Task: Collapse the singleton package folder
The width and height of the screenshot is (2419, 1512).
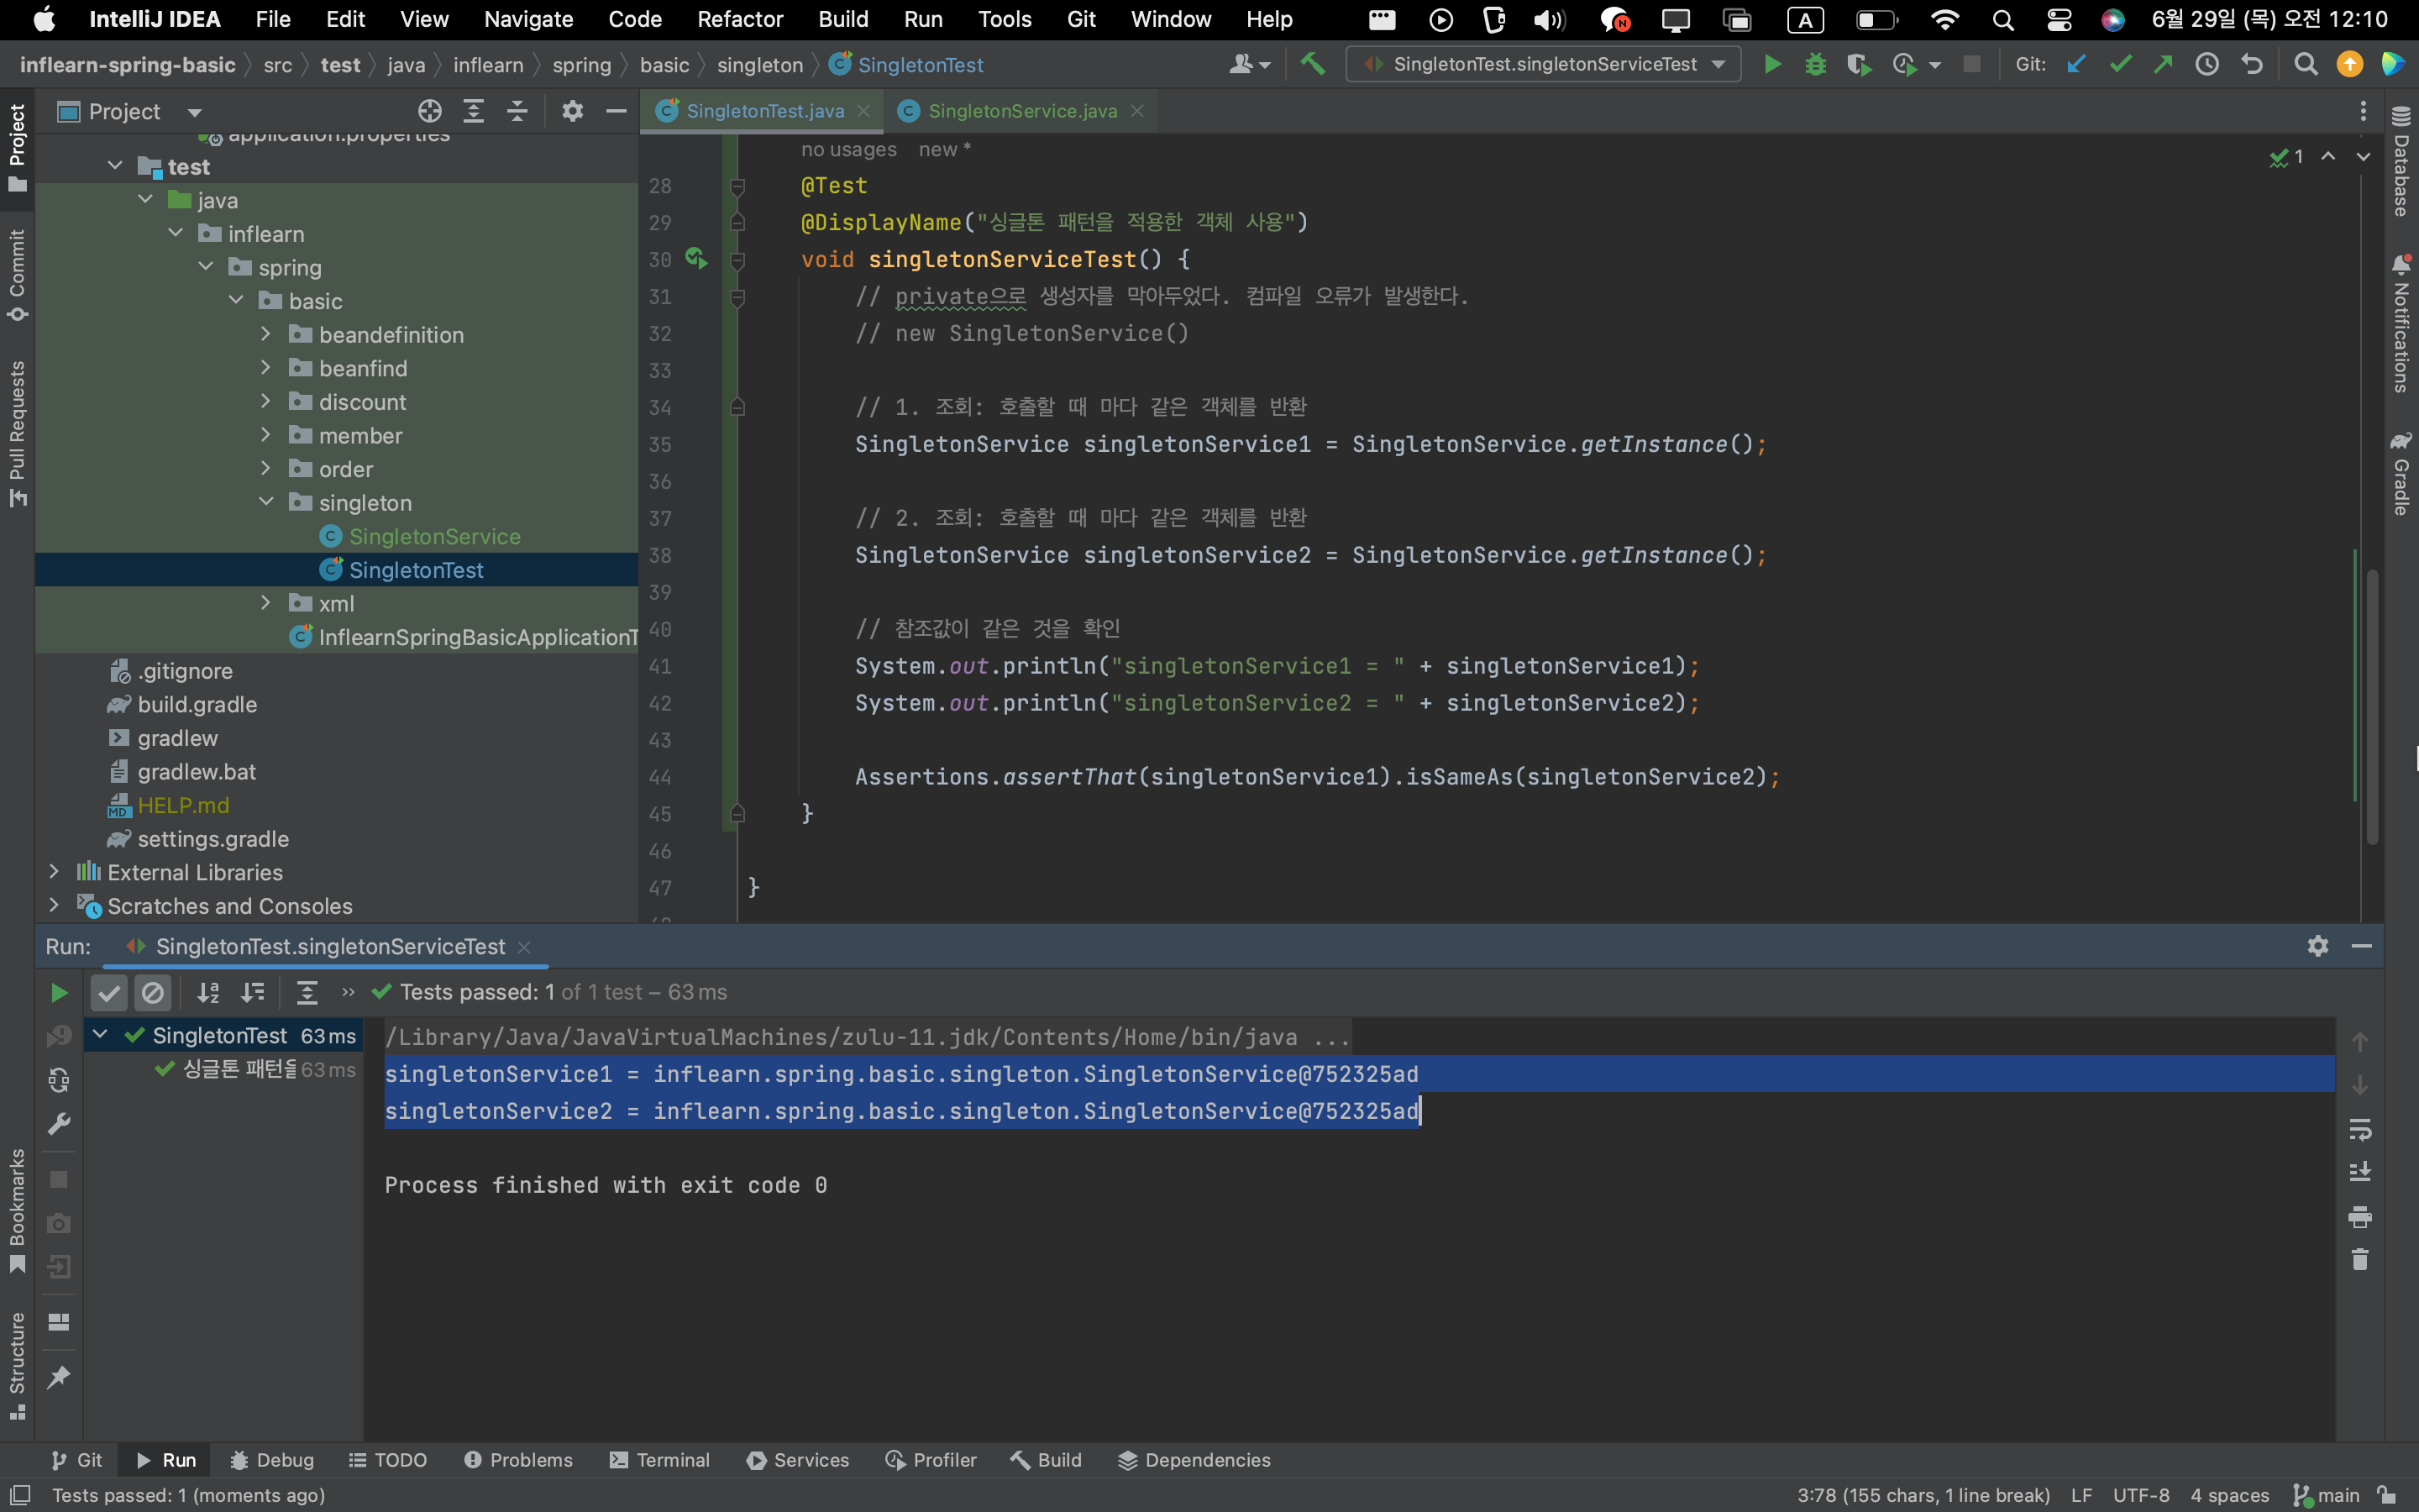Action: coord(266,502)
